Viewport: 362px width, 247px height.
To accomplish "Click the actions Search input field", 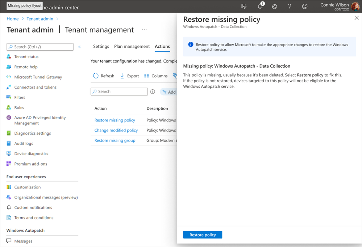I will click(120, 91).
